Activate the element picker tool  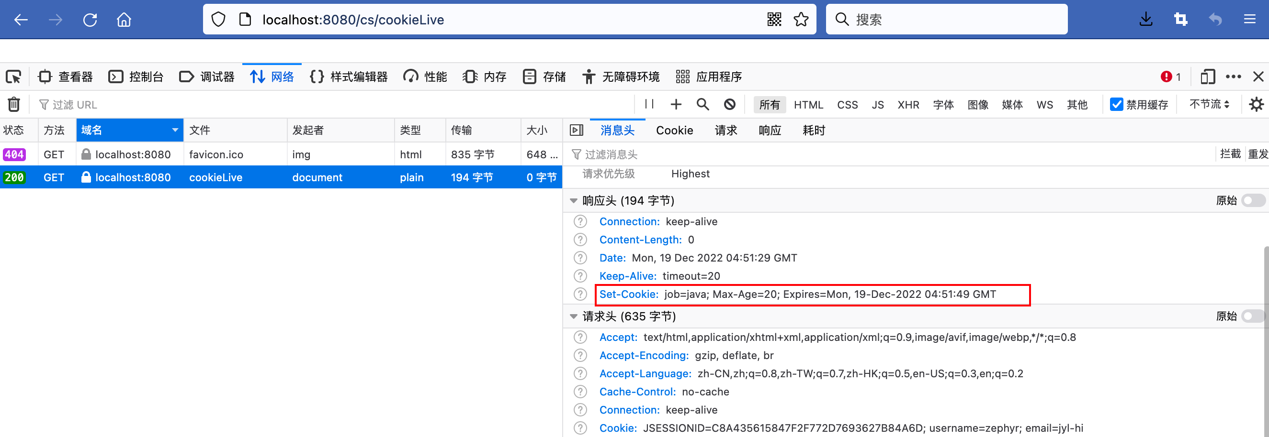click(x=13, y=77)
